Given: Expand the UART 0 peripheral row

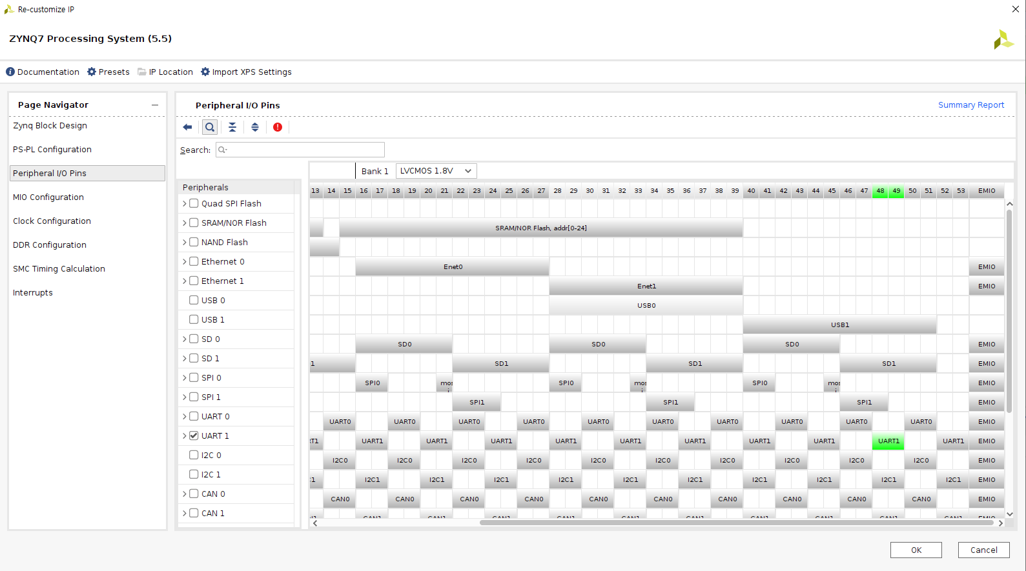Looking at the screenshot, I should point(185,416).
